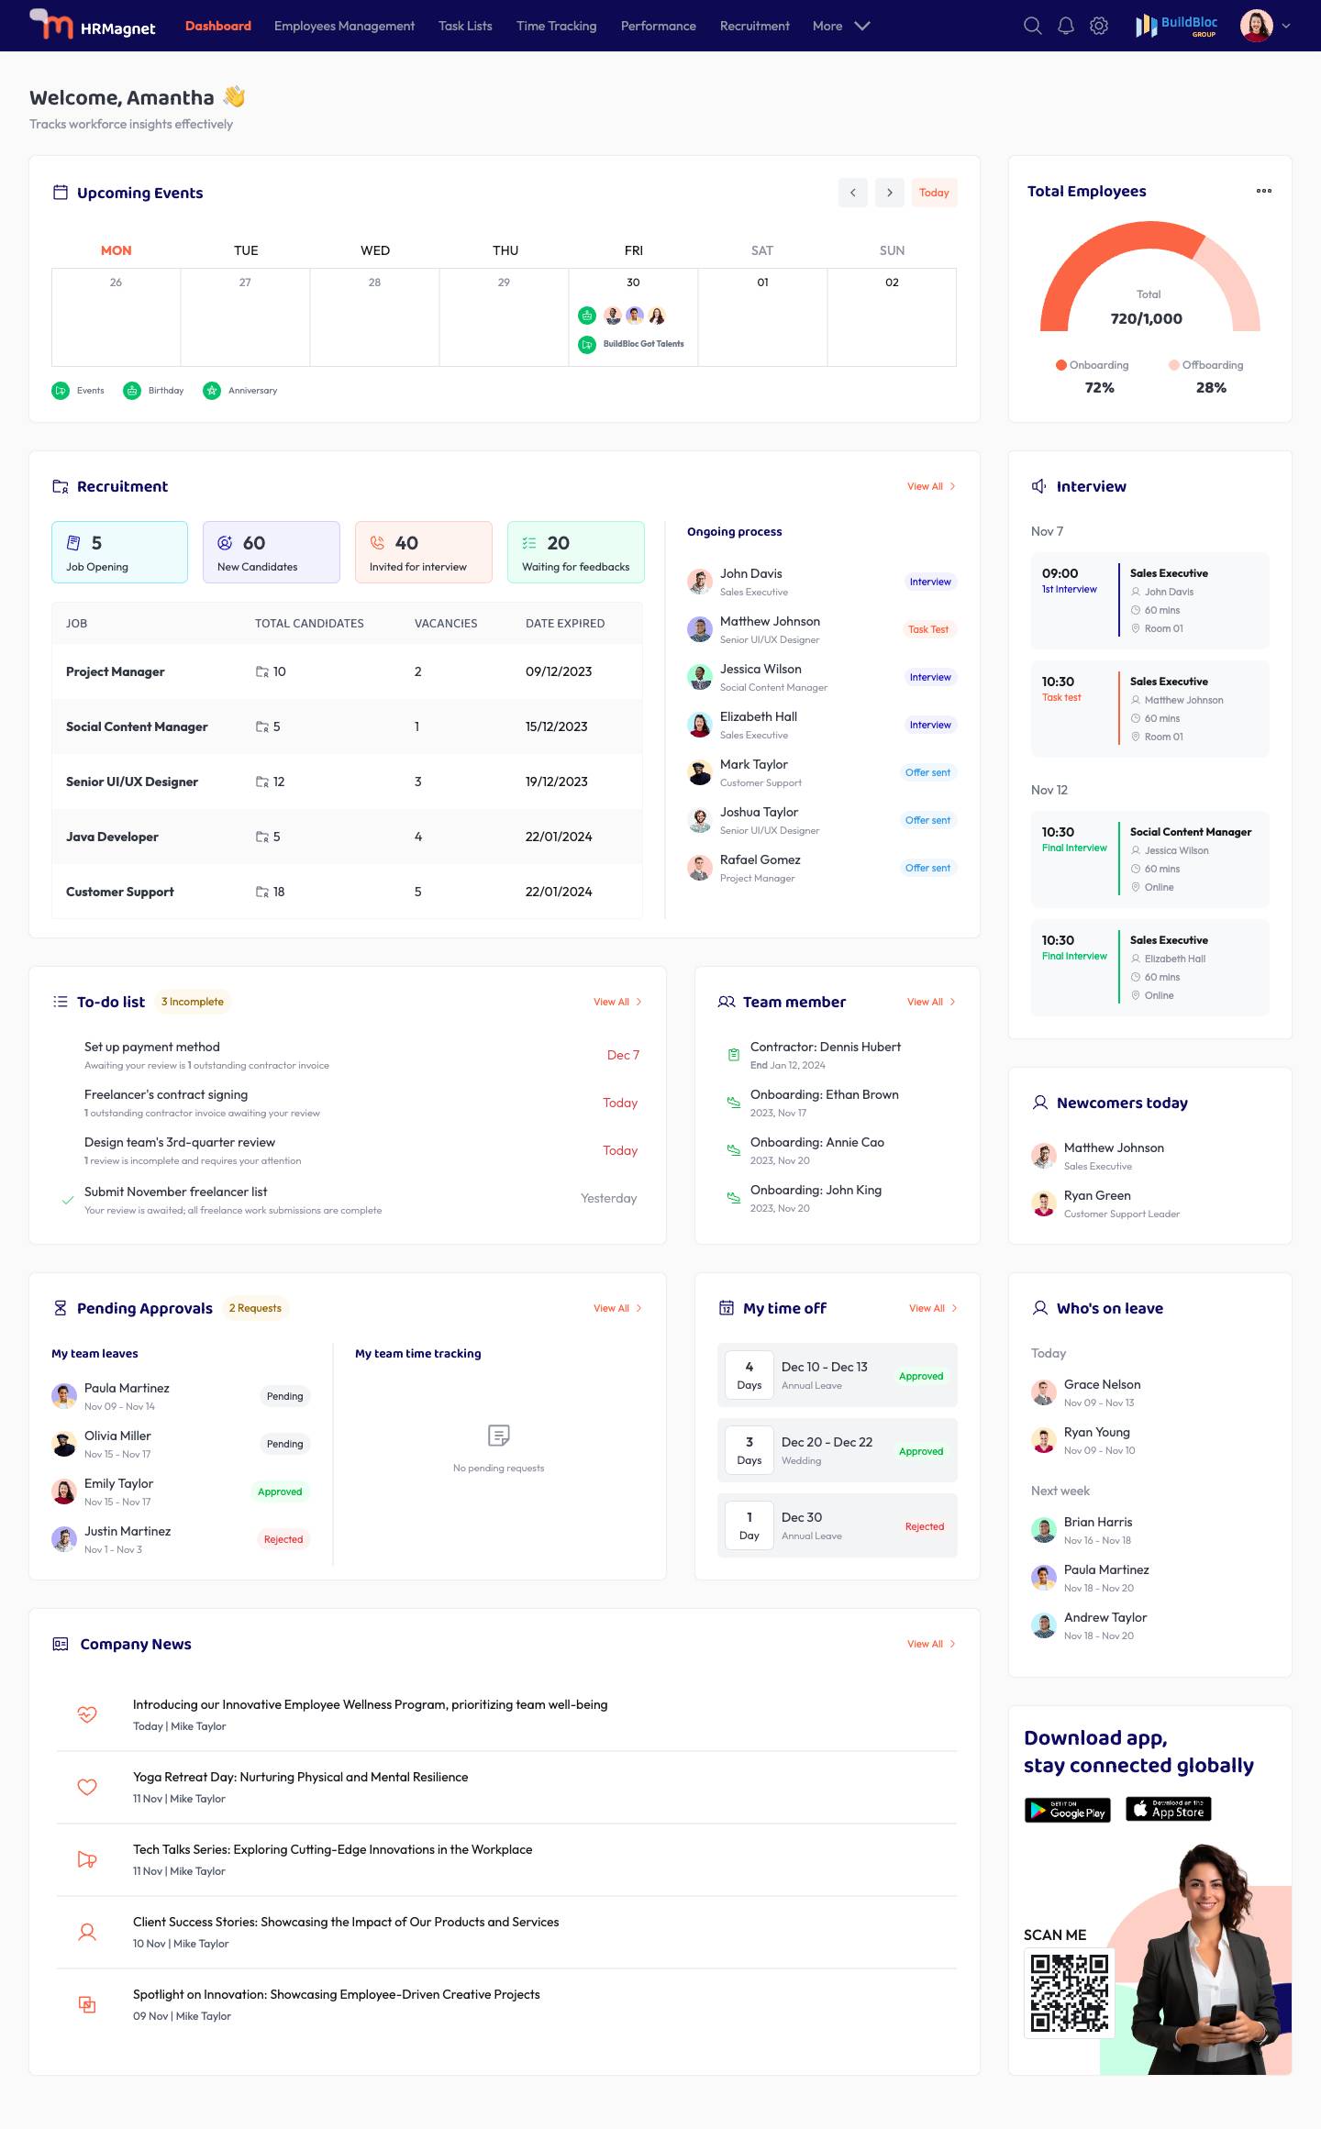Click View All in the To-do list

click(x=617, y=1002)
